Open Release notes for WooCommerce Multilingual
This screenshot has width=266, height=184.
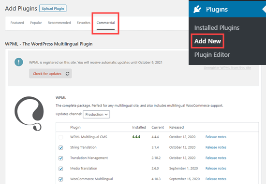[x=216, y=179]
